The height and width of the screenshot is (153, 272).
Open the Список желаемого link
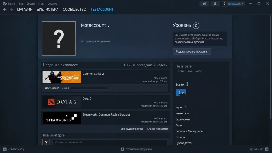coord(158,129)
